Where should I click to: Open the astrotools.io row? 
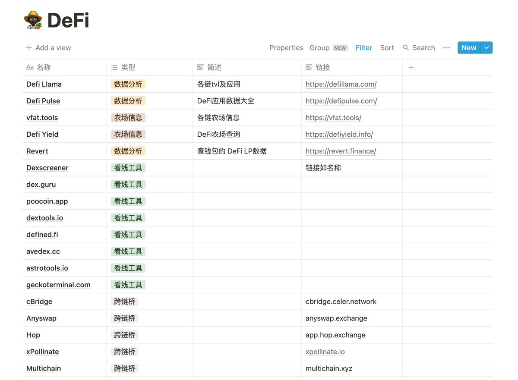(47, 268)
